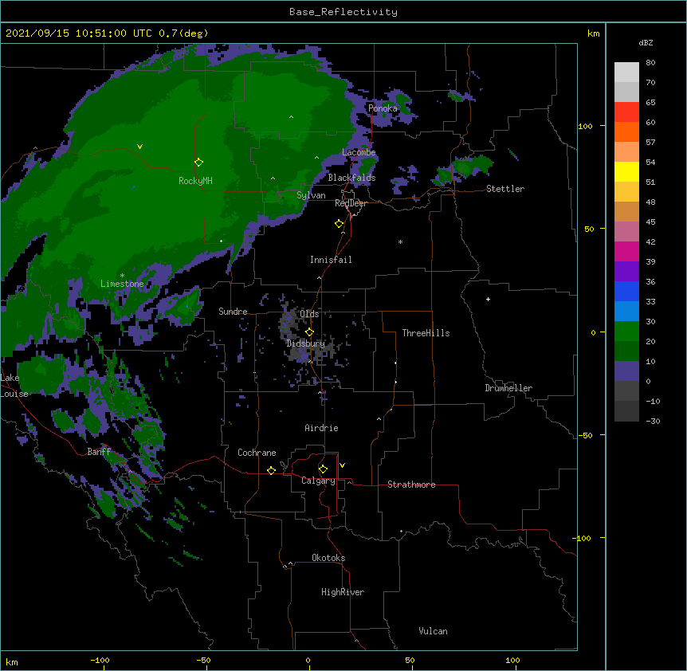Click the white asterisk marker east of Innisfail

tap(400, 241)
